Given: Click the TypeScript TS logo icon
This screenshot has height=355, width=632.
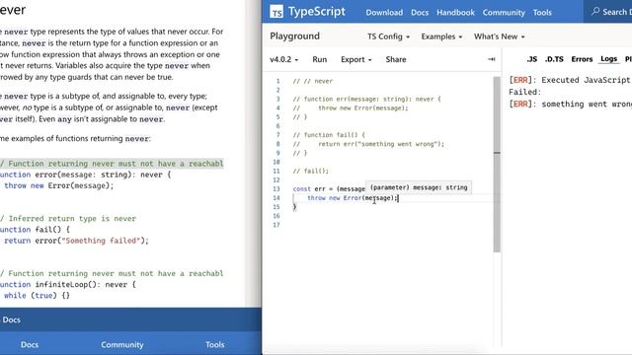Looking at the screenshot, I should tap(276, 12).
